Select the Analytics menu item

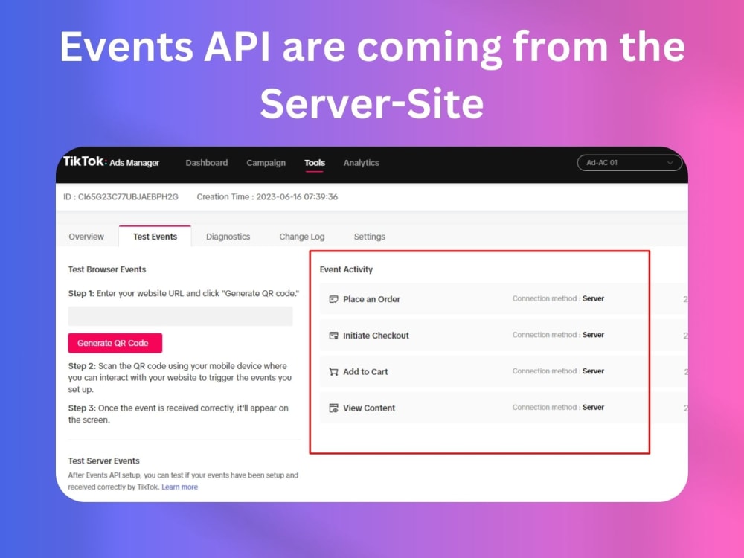pos(361,162)
